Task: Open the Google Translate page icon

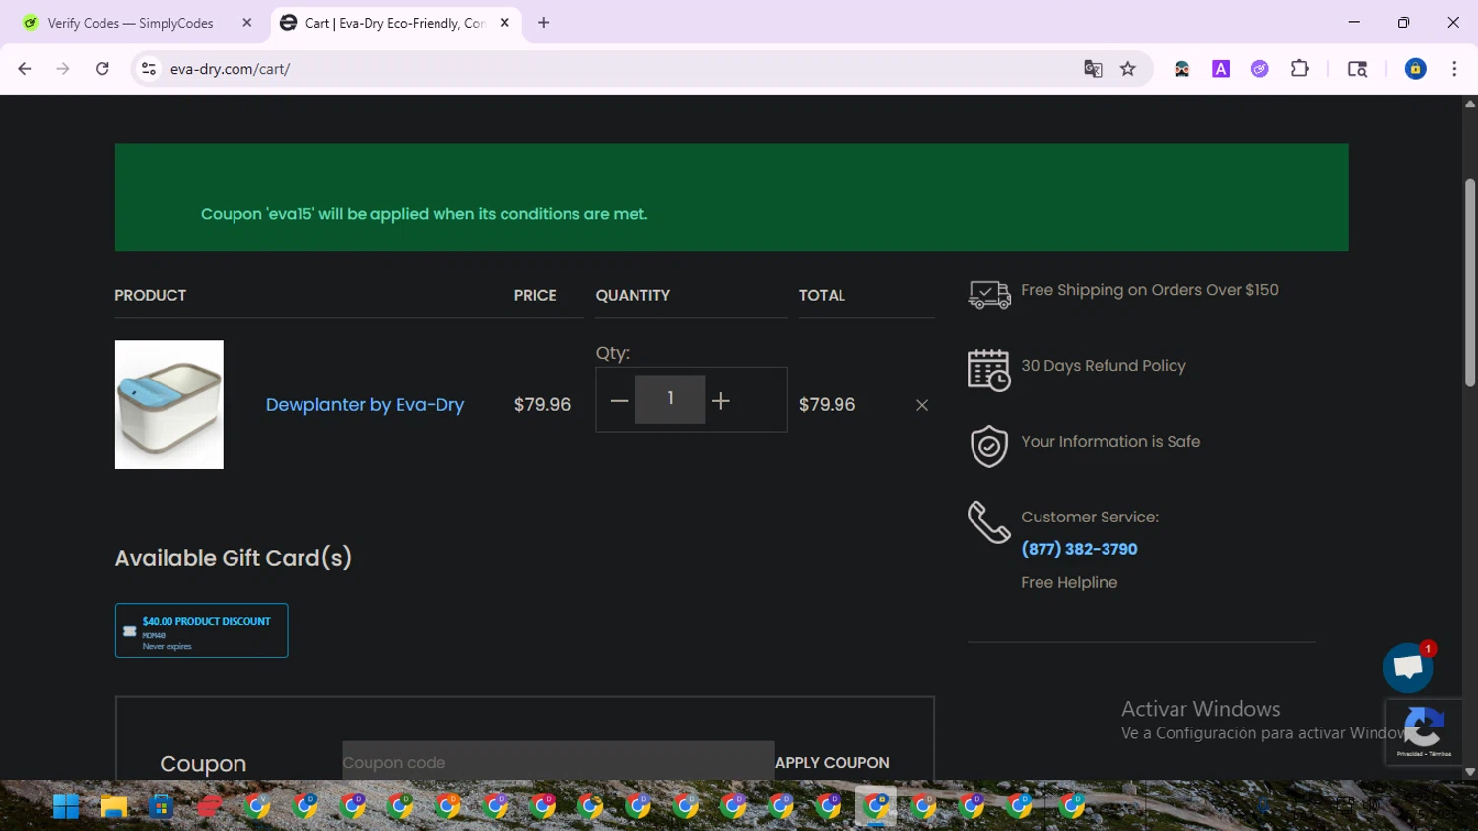Action: pyautogui.click(x=1093, y=69)
